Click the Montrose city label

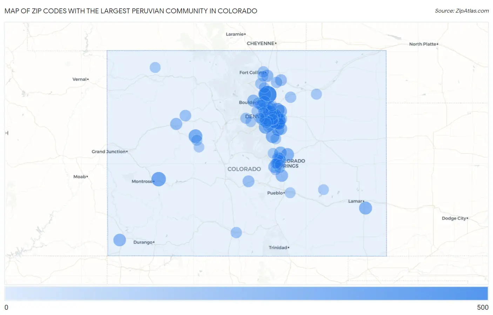(x=142, y=182)
